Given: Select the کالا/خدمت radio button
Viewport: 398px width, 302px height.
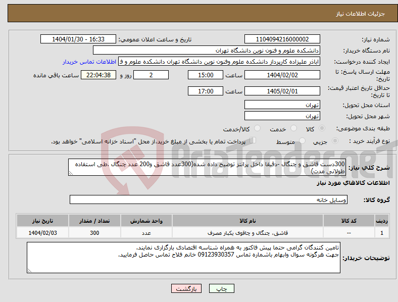Looking at the screenshot, I should pyautogui.click(x=258, y=128).
